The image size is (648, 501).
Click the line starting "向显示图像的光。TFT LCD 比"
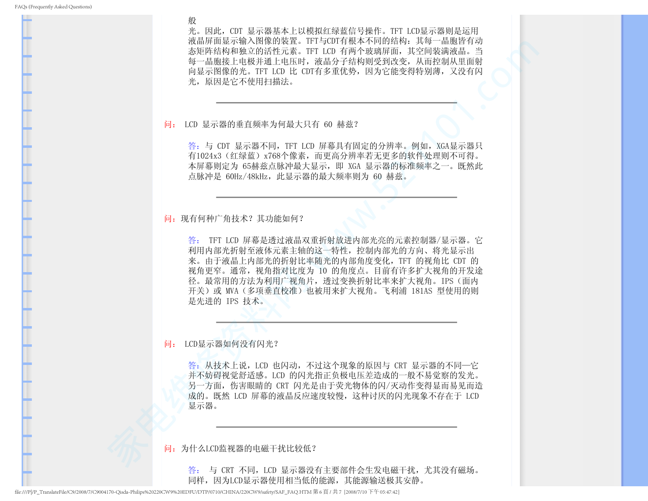click(336, 72)
